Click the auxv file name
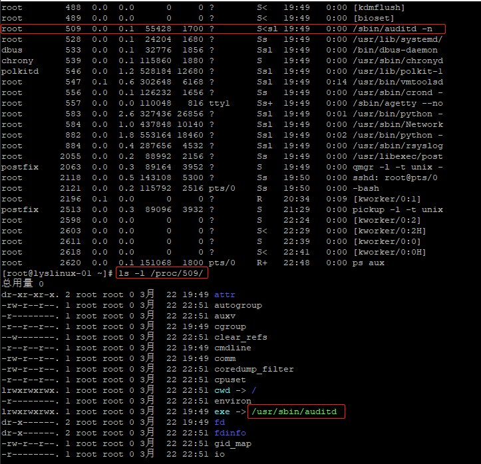Image resolution: width=481 pixels, height=464 pixels. coord(225,316)
